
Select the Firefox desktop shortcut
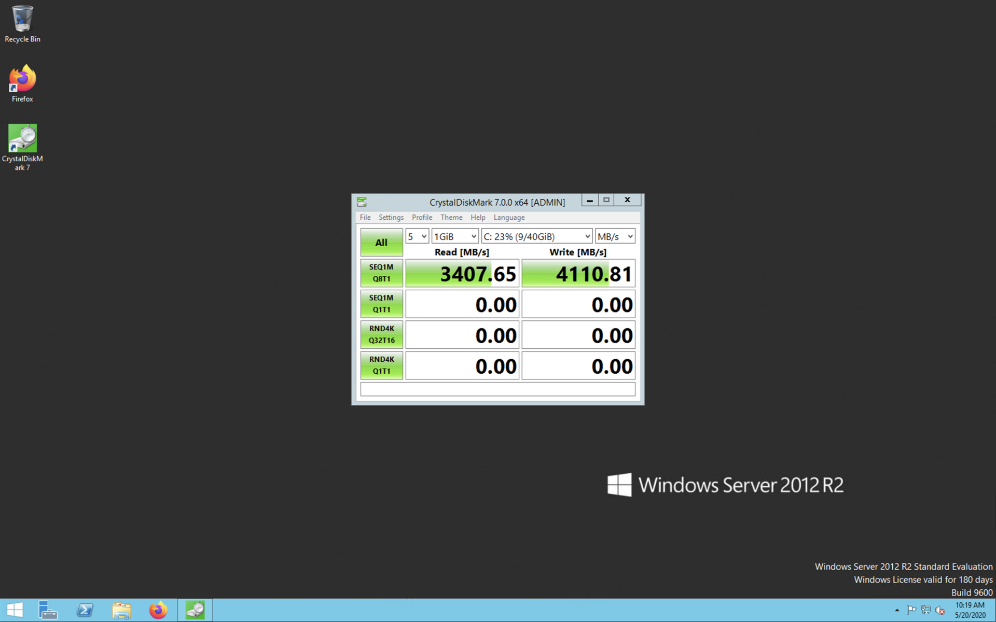tap(22, 83)
